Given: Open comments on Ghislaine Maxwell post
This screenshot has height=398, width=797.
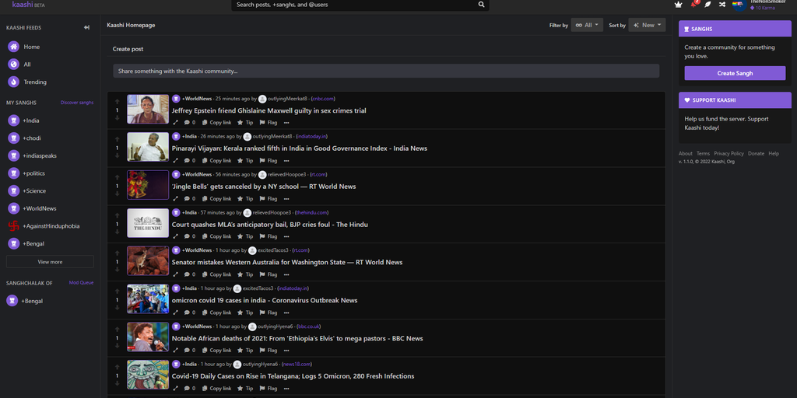Looking at the screenshot, I should 190,122.
